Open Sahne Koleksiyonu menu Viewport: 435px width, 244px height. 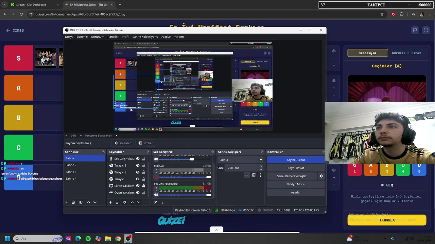(145, 37)
